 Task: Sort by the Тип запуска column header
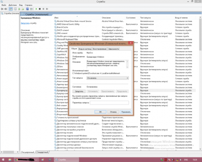[157, 18]
